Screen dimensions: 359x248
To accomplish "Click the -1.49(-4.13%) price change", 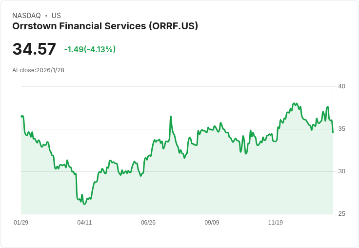I will (x=90, y=49).
